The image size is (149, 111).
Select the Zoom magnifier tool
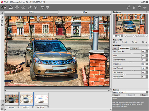click(2, 25)
